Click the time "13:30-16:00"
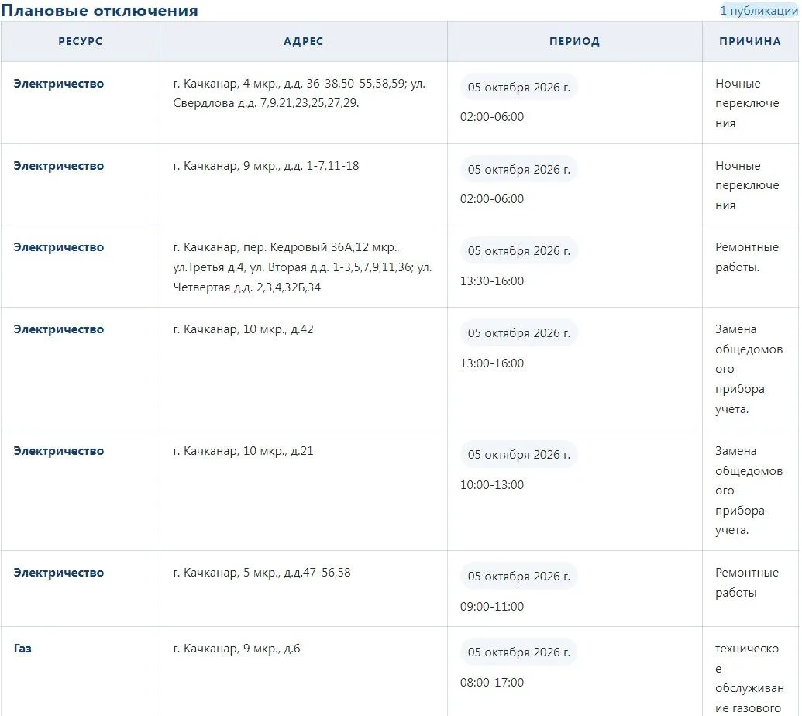The width and height of the screenshot is (802, 716). click(x=492, y=281)
